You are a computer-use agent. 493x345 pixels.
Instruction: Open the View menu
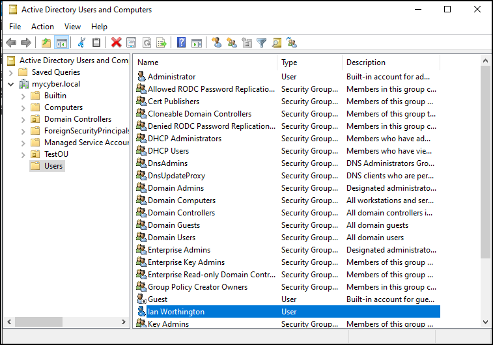pyautogui.click(x=73, y=27)
